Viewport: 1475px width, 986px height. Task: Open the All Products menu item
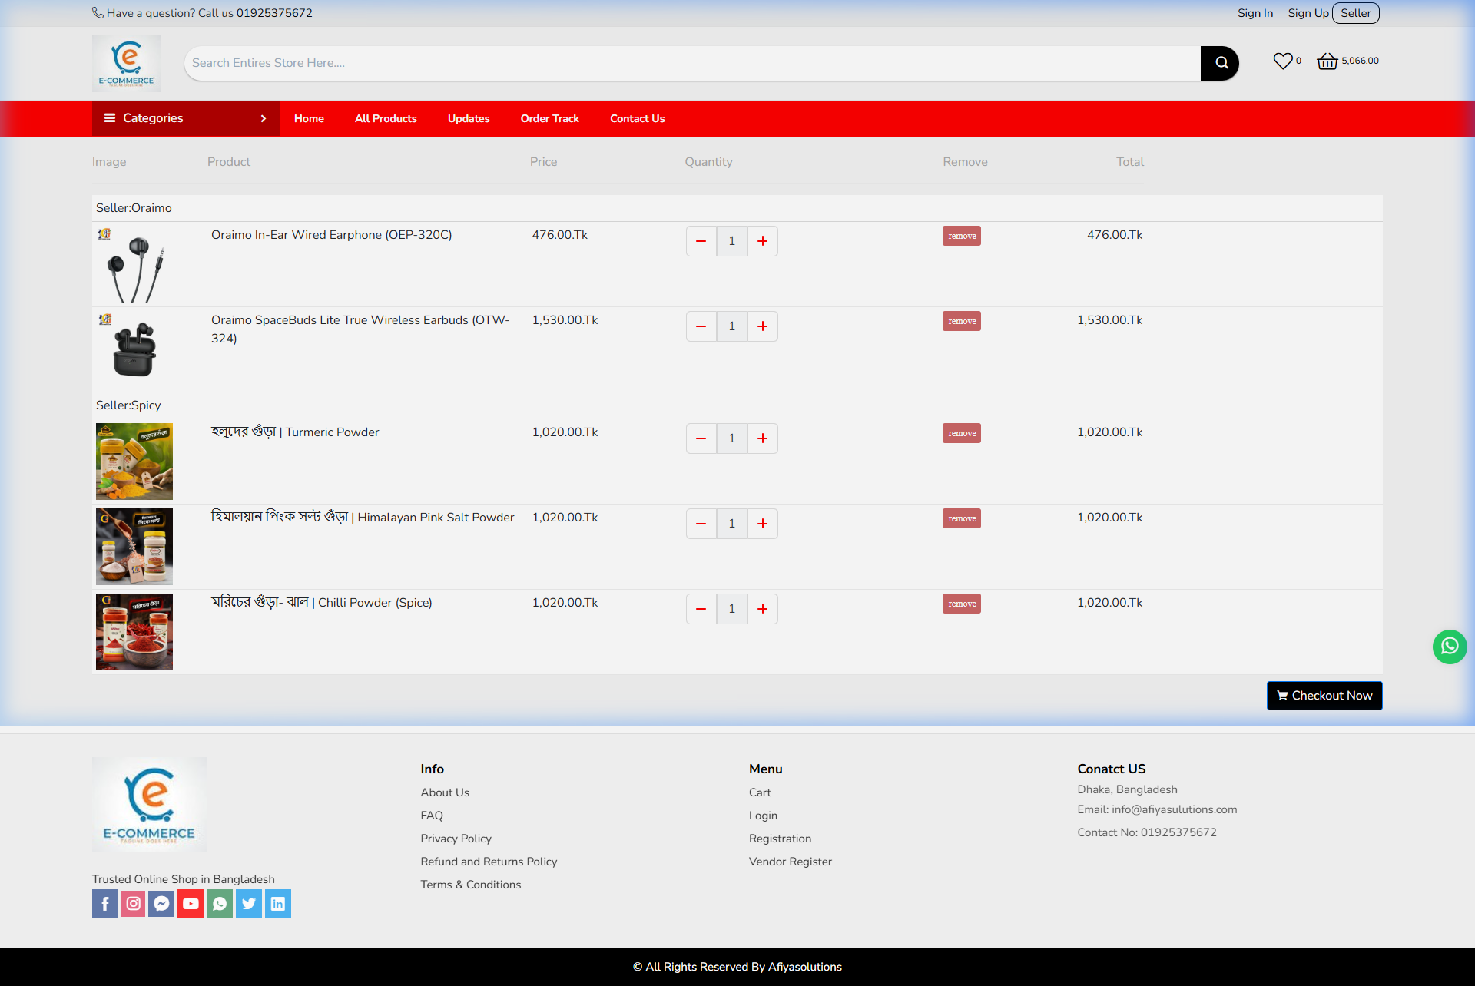pyautogui.click(x=385, y=118)
